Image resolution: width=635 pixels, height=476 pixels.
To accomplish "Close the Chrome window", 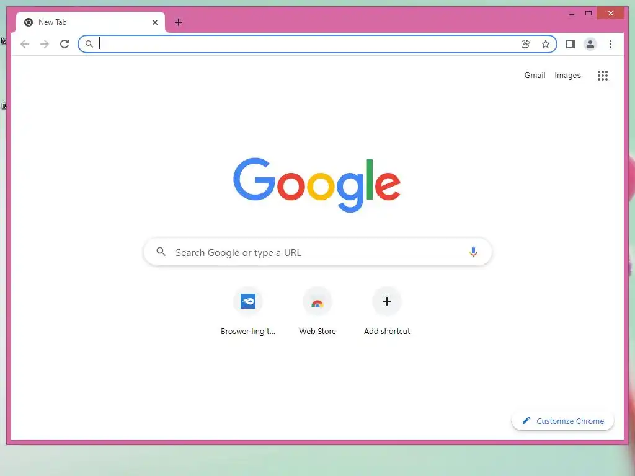I will [x=611, y=14].
